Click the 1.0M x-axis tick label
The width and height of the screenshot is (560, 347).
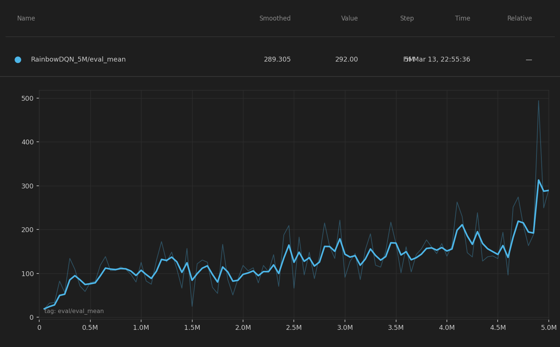click(x=141, y=328)
